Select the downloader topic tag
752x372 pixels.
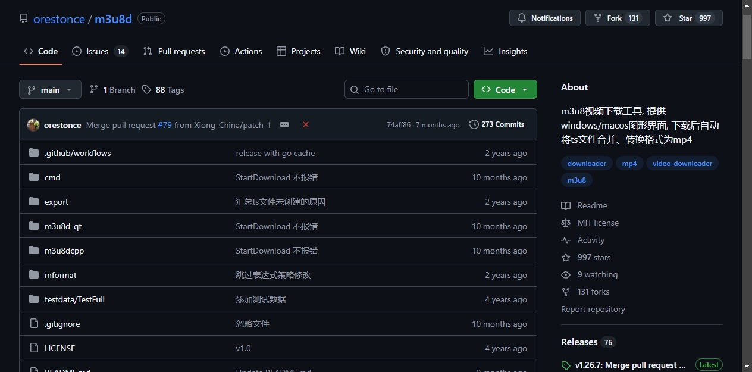click(587, 163)
